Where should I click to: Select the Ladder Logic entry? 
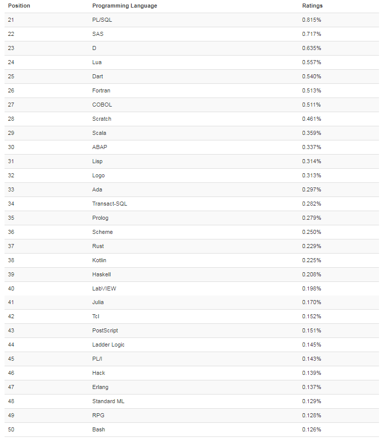click(x=108, y=345)
